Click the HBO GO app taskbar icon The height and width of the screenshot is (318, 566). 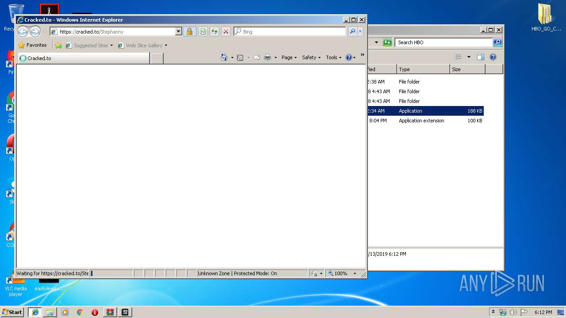pos(125,312)
